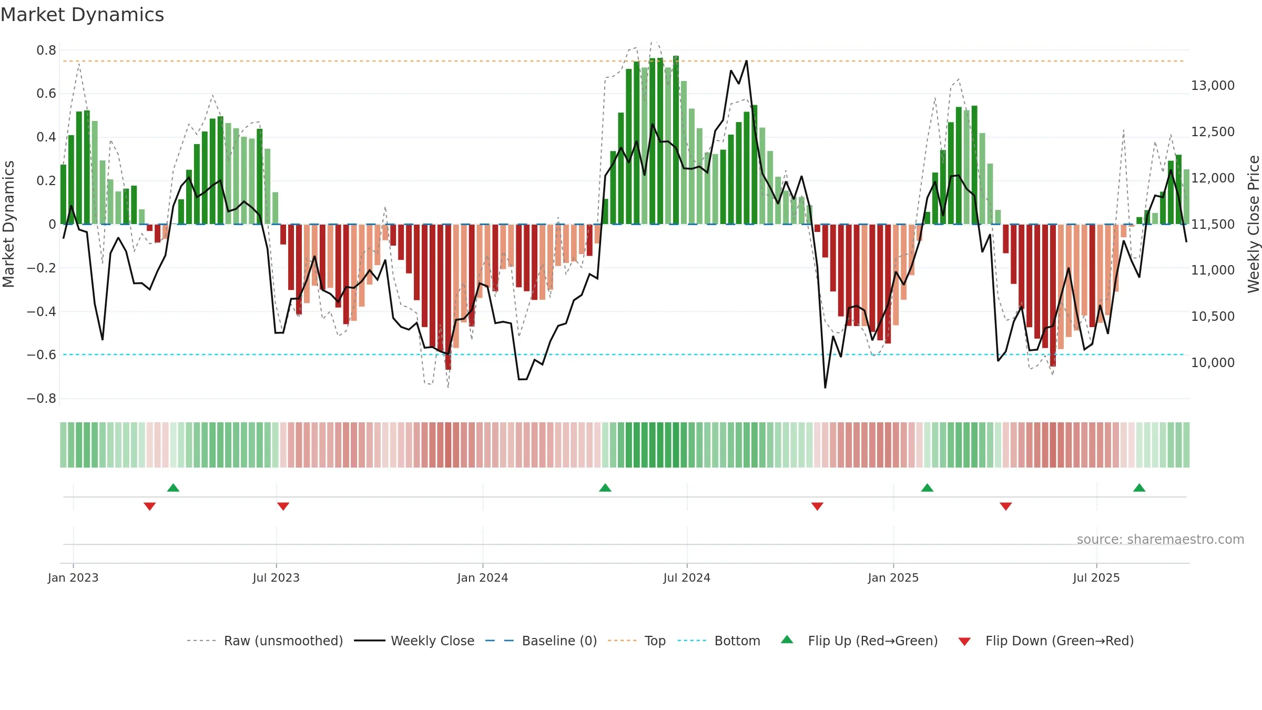Image resolution: width=1262 pixels, height=710 pixels.
Task: Toggle the Top legend entry
Action: (637, 641)
